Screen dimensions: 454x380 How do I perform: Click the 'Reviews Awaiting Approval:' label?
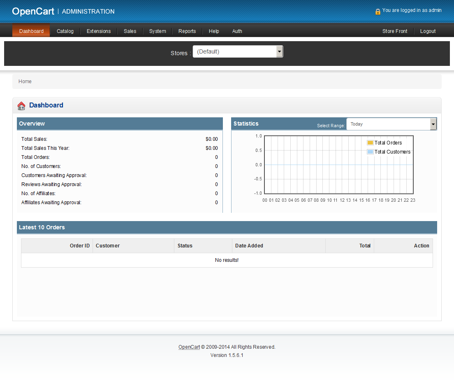click(x=51, y=184)
